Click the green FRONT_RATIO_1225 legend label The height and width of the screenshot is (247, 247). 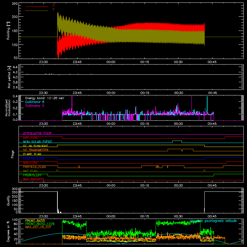pos(40,224)
